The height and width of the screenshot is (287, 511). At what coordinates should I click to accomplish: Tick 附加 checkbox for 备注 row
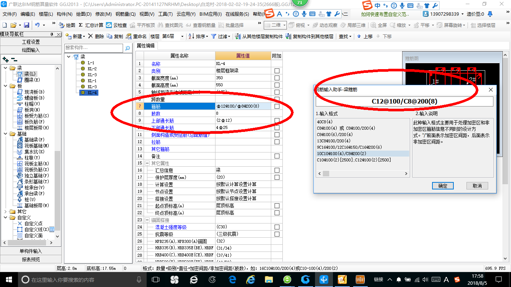(x=277, y=156)
